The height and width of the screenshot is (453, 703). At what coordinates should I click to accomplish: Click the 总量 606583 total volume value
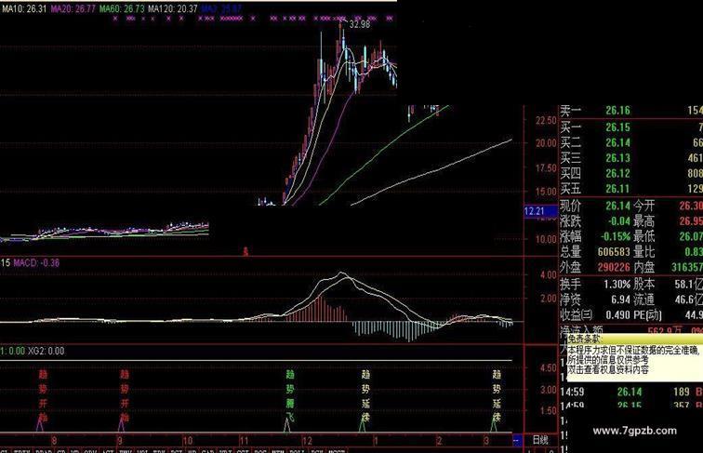614,252
